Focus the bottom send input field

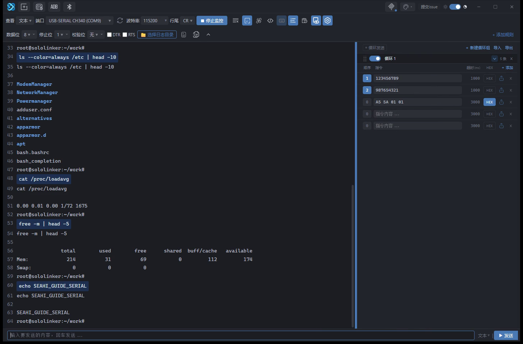(x=241, y=335)
